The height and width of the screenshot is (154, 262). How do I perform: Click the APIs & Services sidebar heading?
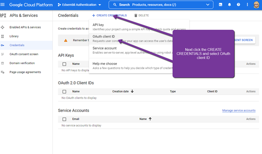24,16
